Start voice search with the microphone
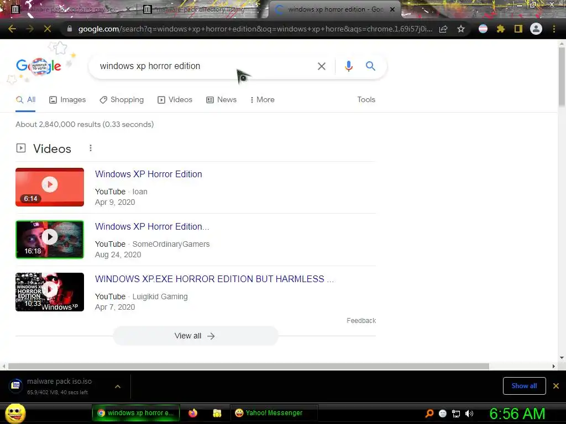 (x=349, y=66)
